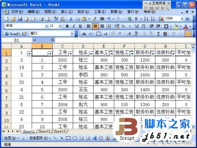Image resolution: width=197 pixels, height=148 pixels.
Task: Open the 数据 menu
Action: [x=116, y=12]
